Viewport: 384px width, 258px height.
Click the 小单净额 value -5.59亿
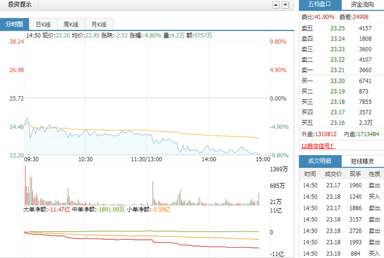[x=161, y=209]
